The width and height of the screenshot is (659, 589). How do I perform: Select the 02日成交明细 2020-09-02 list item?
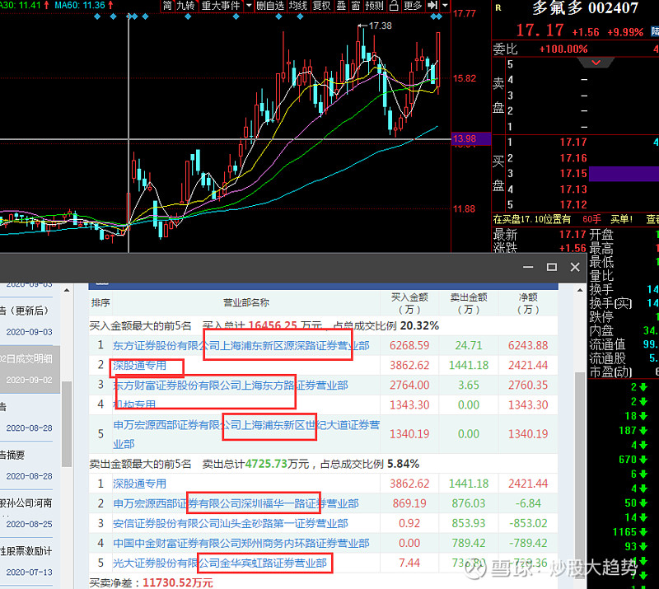(30, 369)
